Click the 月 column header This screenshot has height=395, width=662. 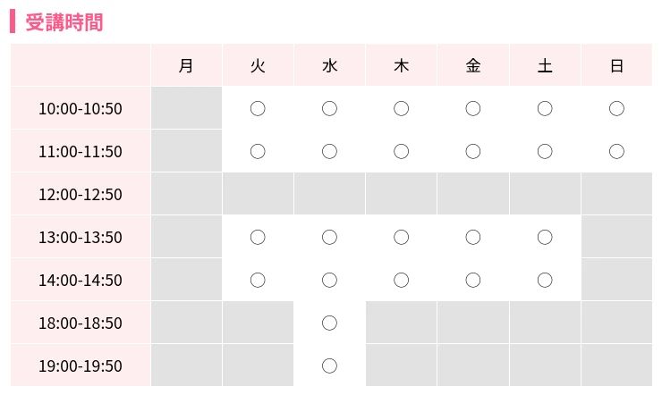[186, 65]
